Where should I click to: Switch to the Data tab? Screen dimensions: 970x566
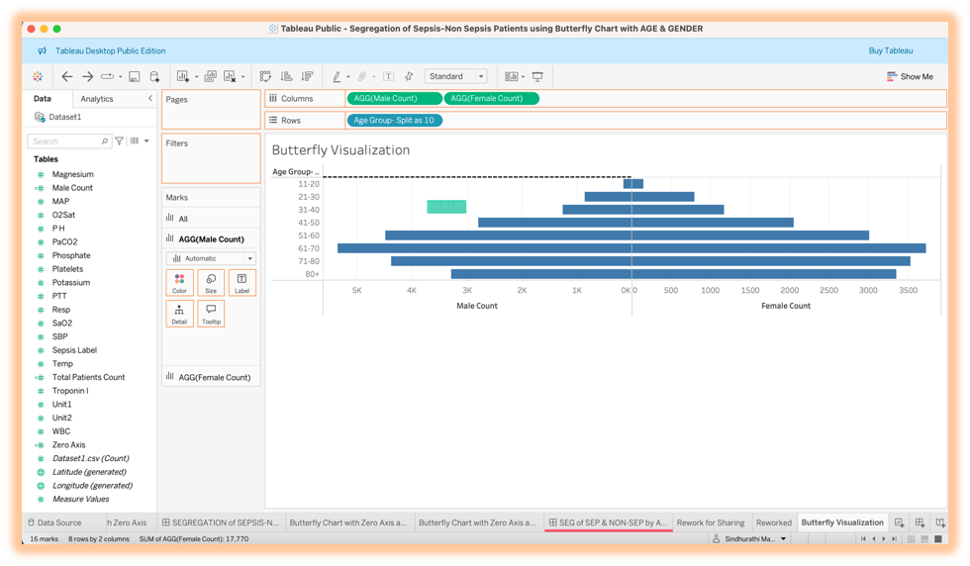(x=42, y=99)
